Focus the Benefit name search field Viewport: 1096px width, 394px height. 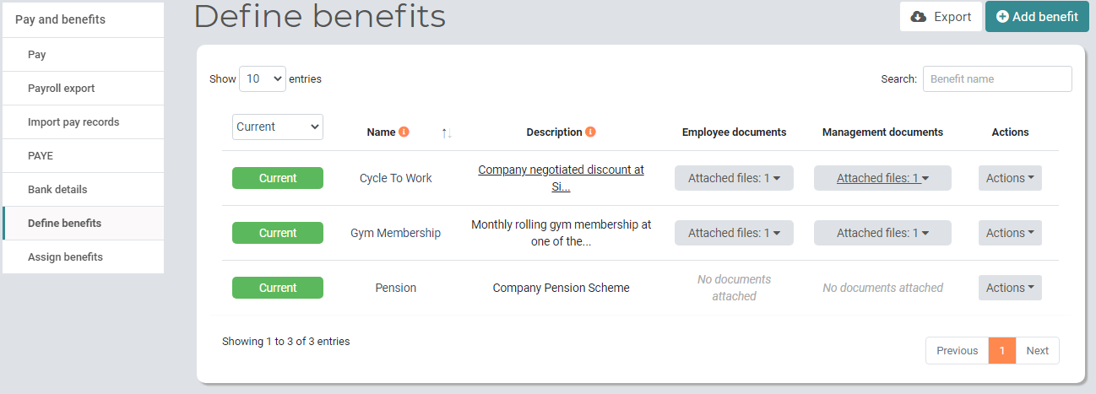(997, 78)
